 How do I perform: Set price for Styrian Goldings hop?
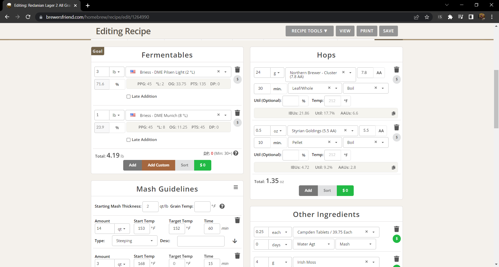click(x=397, y=137)
